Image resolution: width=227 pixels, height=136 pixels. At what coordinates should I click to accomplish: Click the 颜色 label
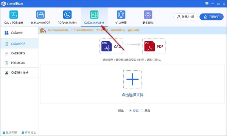pos(121,111)
